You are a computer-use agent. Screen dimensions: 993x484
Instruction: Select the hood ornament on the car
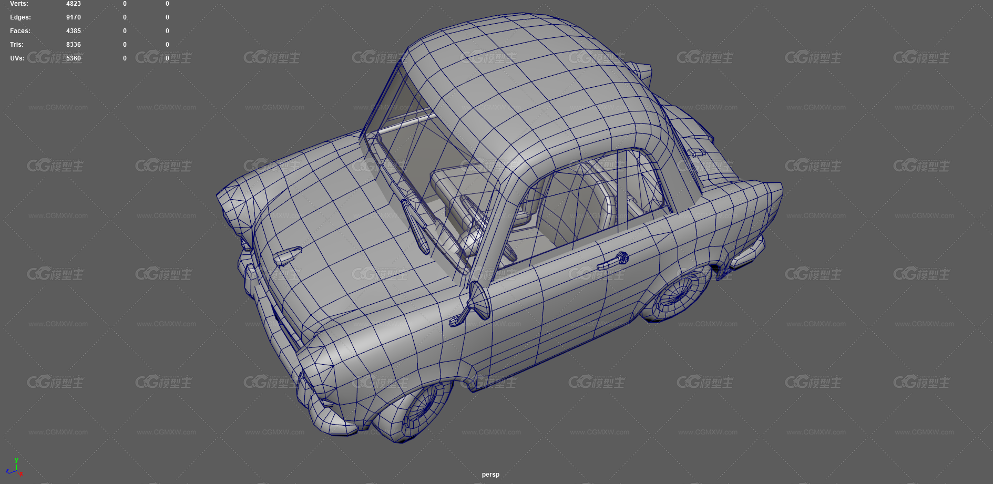(287, 255)
